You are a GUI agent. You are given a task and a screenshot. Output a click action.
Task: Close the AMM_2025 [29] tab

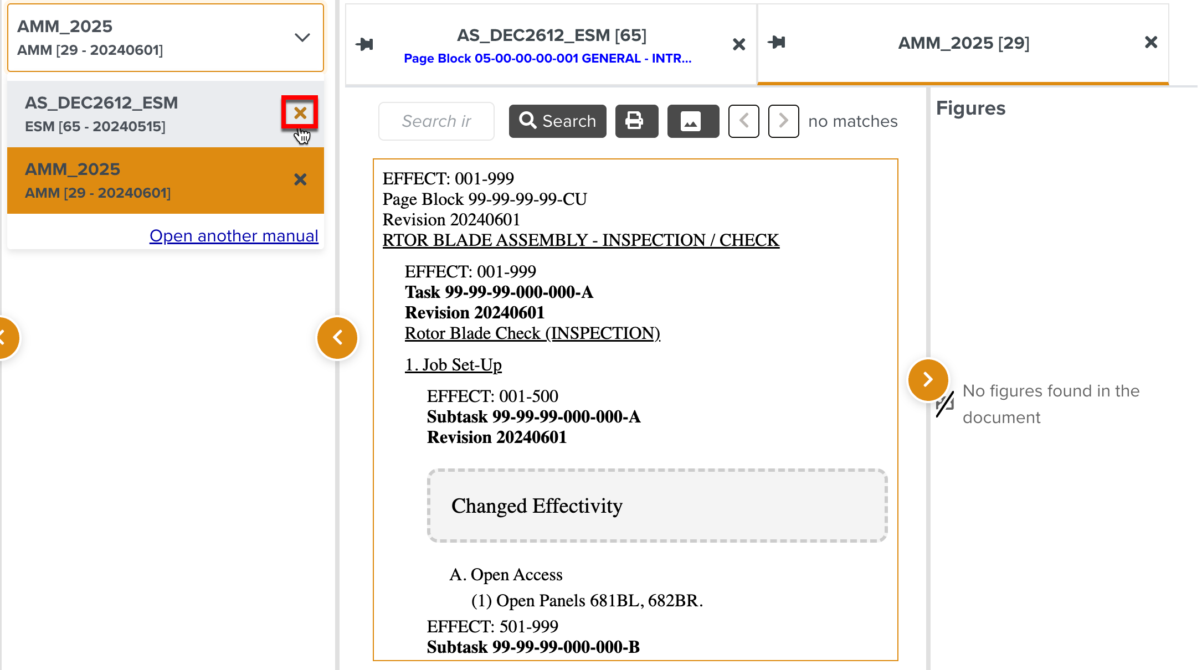click(1150, 42)
